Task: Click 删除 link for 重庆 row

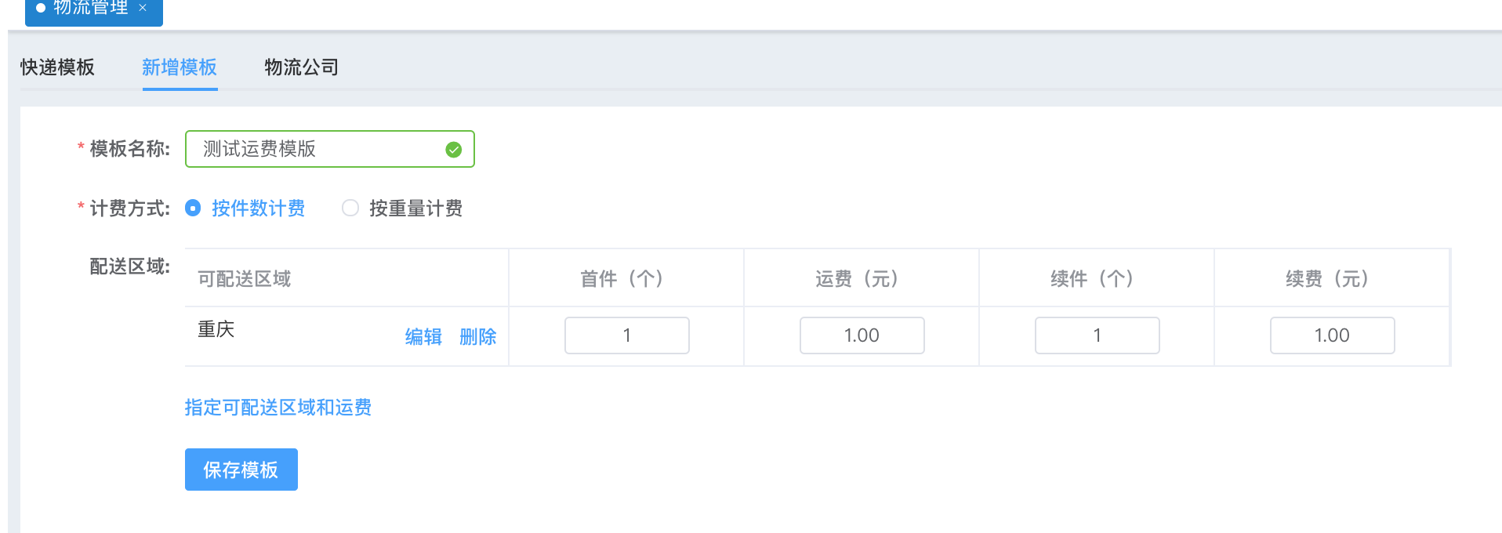Action: pos(477,337)
